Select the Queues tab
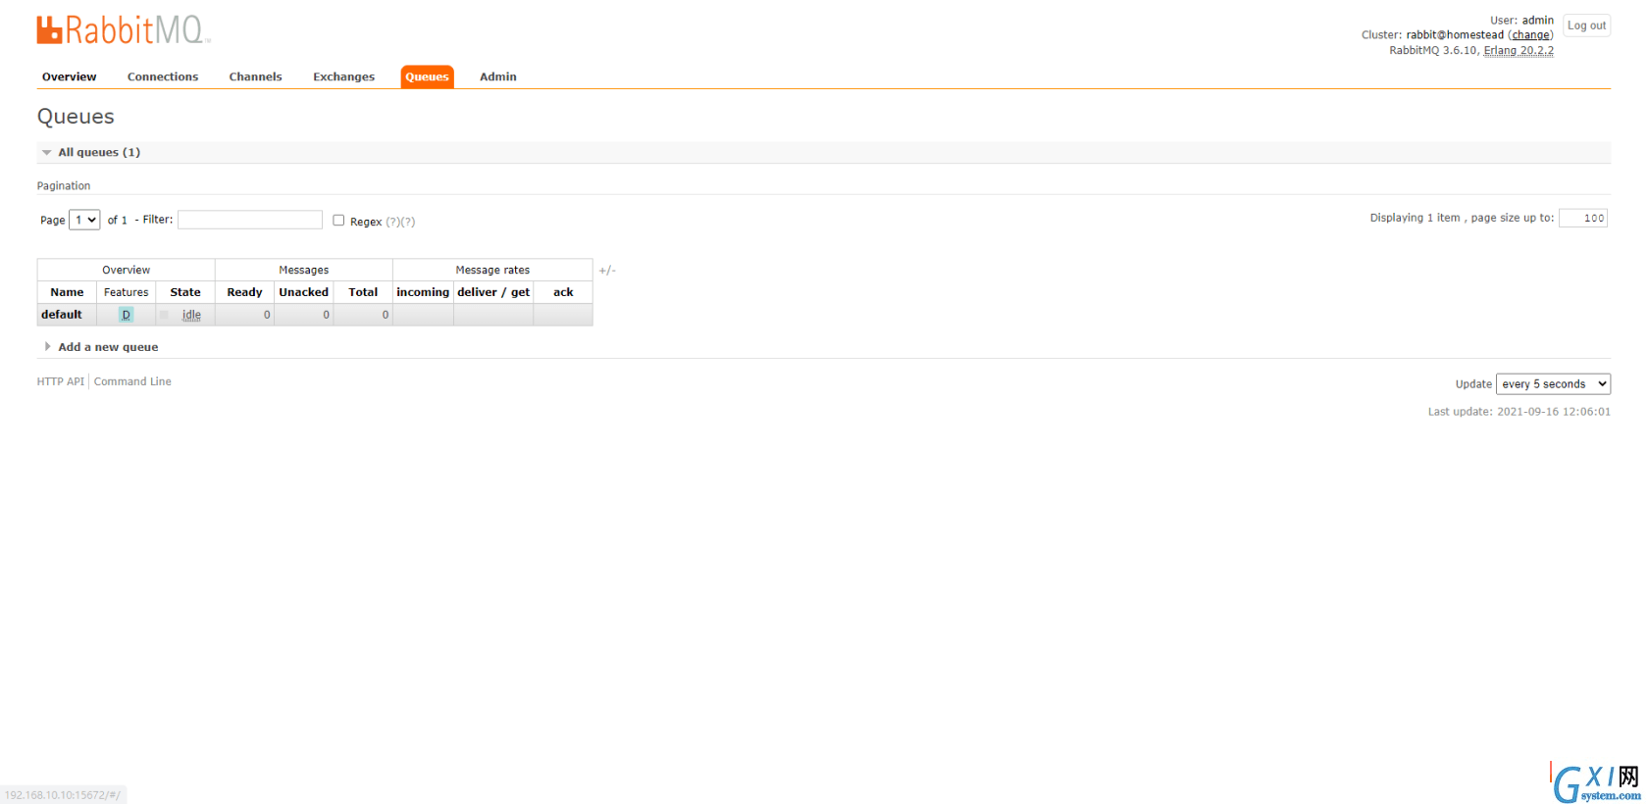The image size is (1648, 804). pyautogui.click(x=427, y=76)
